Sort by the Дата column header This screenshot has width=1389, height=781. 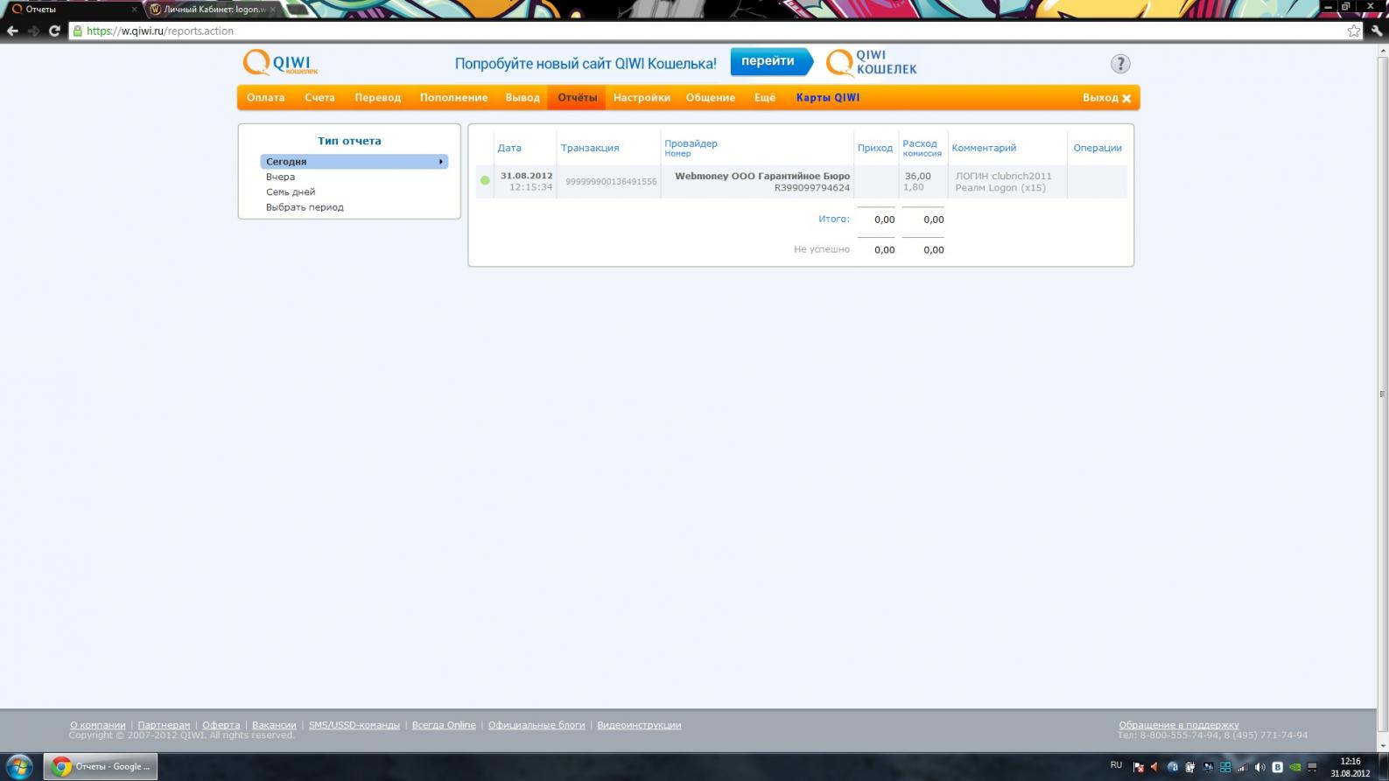point(509,148)
